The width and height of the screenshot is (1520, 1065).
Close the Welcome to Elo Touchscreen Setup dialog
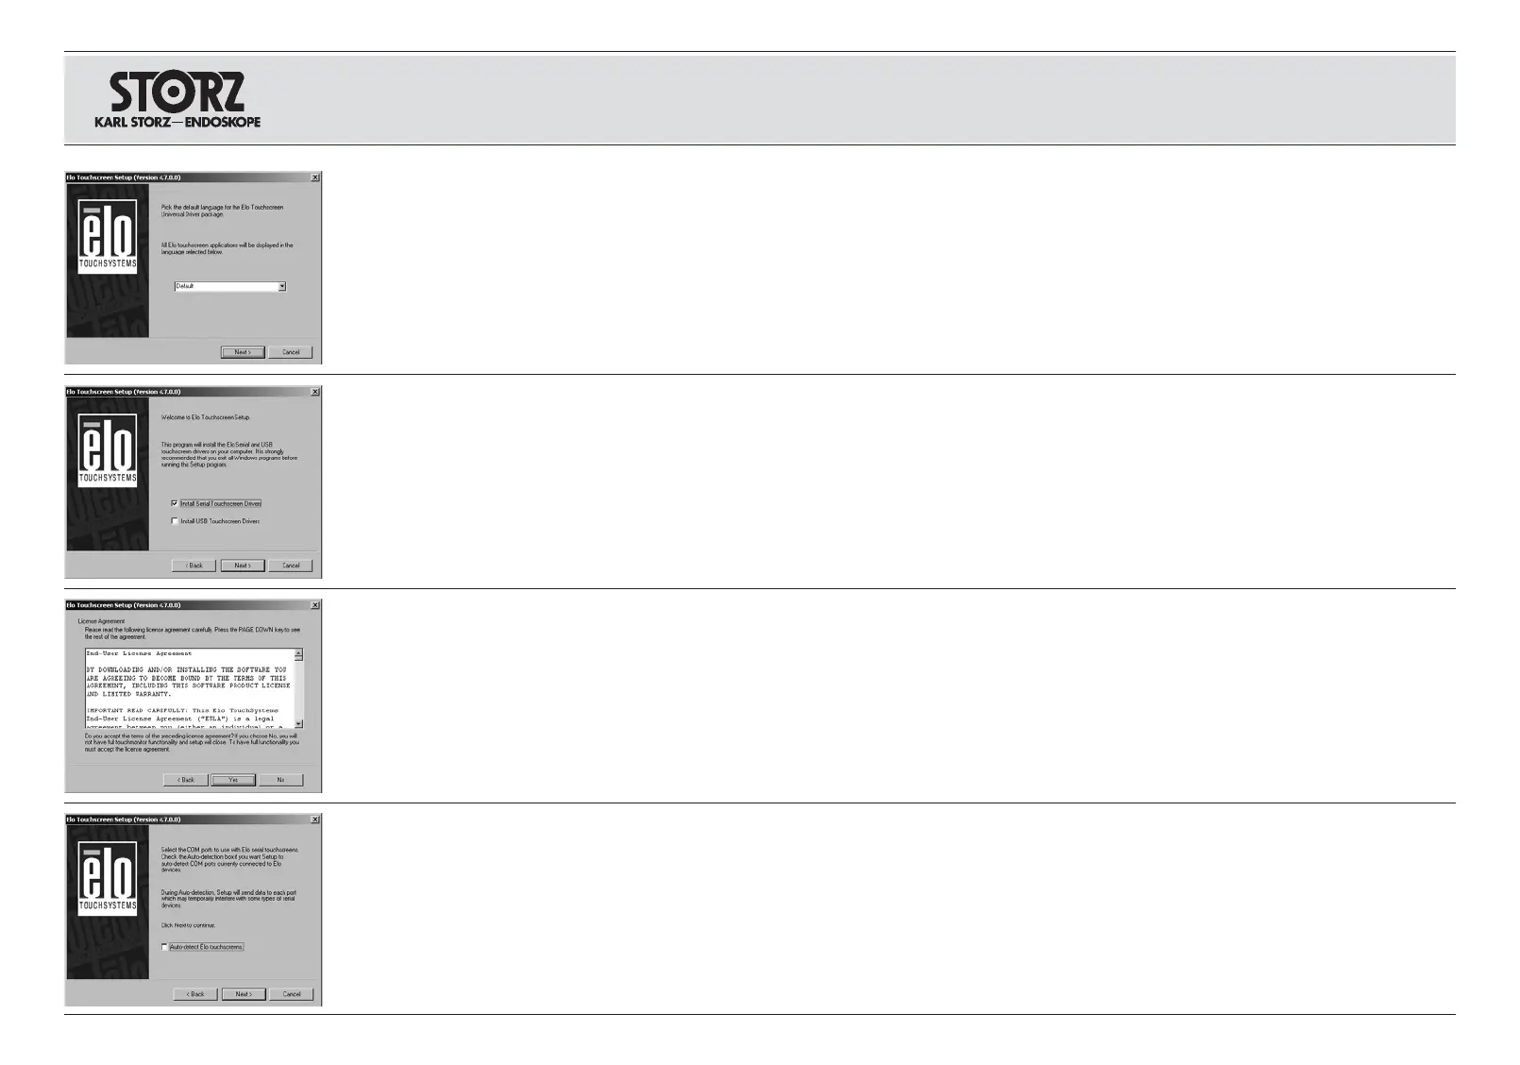point(315,392)
